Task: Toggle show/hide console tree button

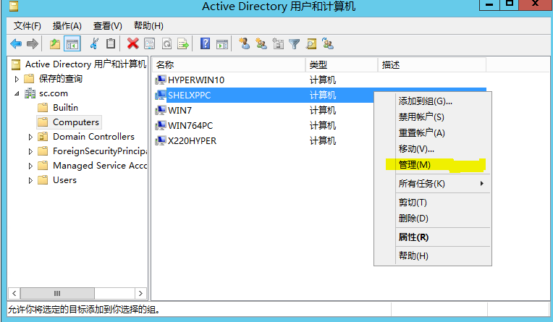Action: 72,44
